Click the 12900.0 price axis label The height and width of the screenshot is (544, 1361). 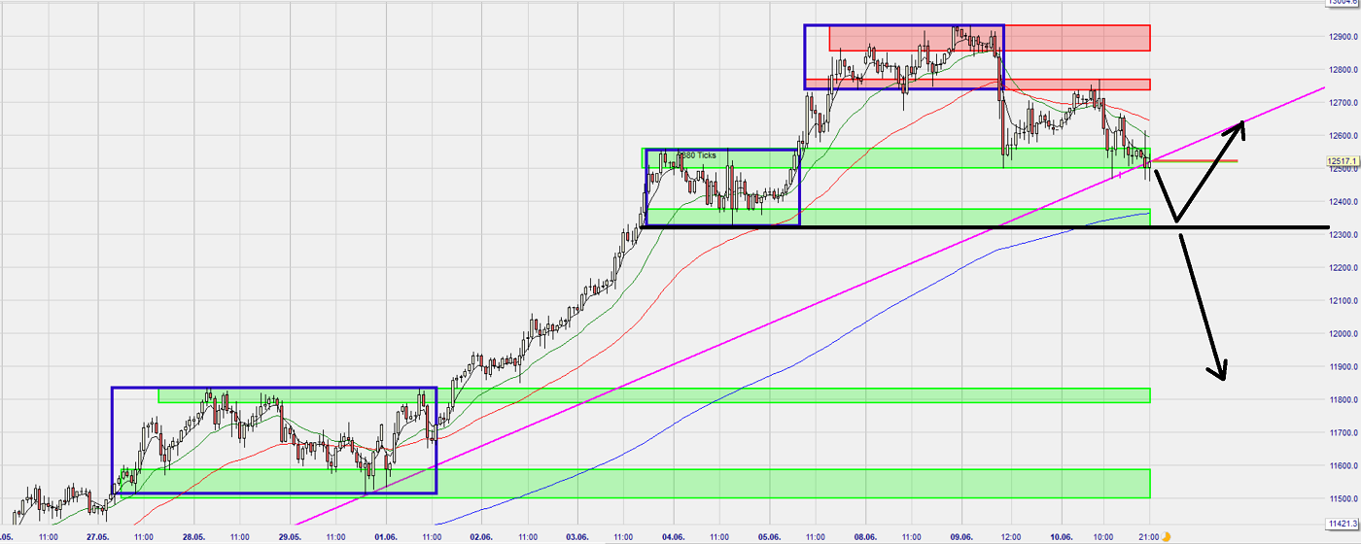coord(1344,37)
